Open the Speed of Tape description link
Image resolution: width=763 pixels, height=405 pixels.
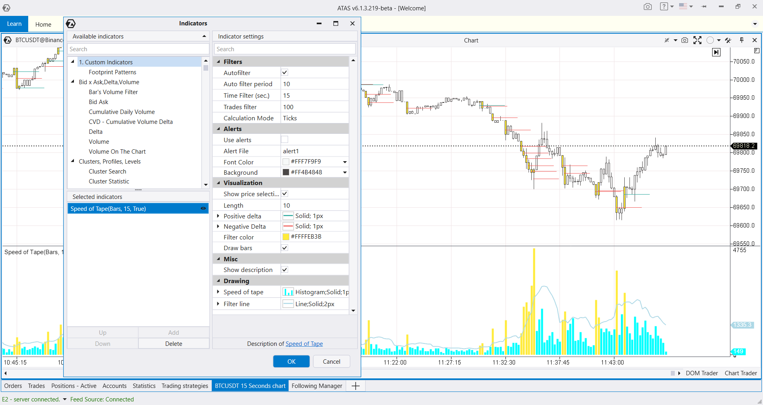(x=304, y=344)
